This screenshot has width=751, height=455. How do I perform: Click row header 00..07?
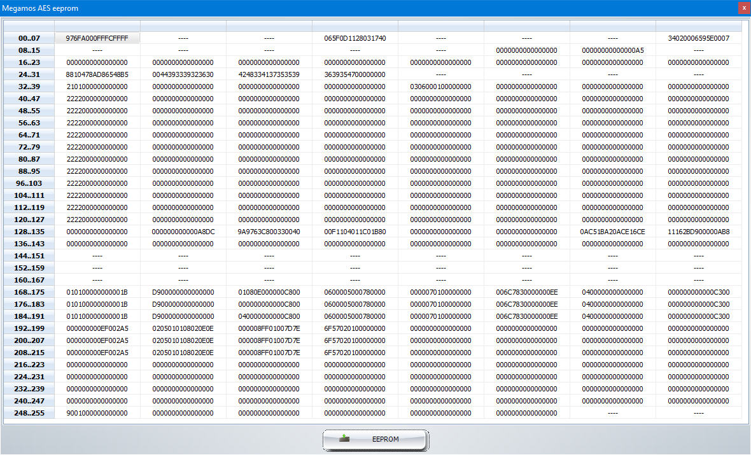coord(29,38)
